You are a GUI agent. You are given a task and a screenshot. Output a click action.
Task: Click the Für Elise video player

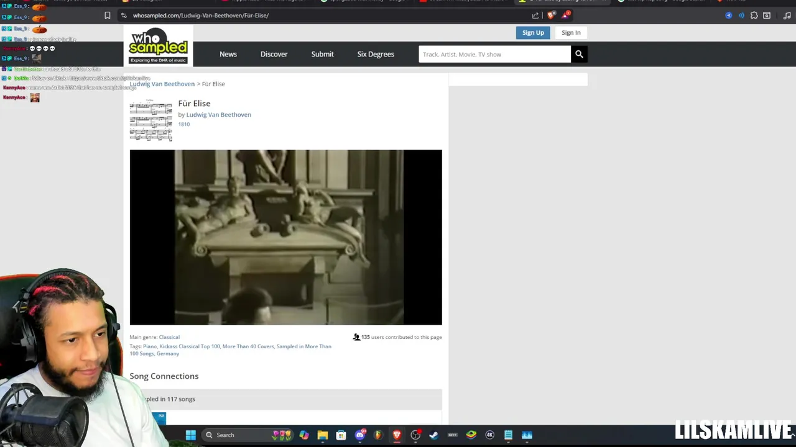click(x=286, y=237)
